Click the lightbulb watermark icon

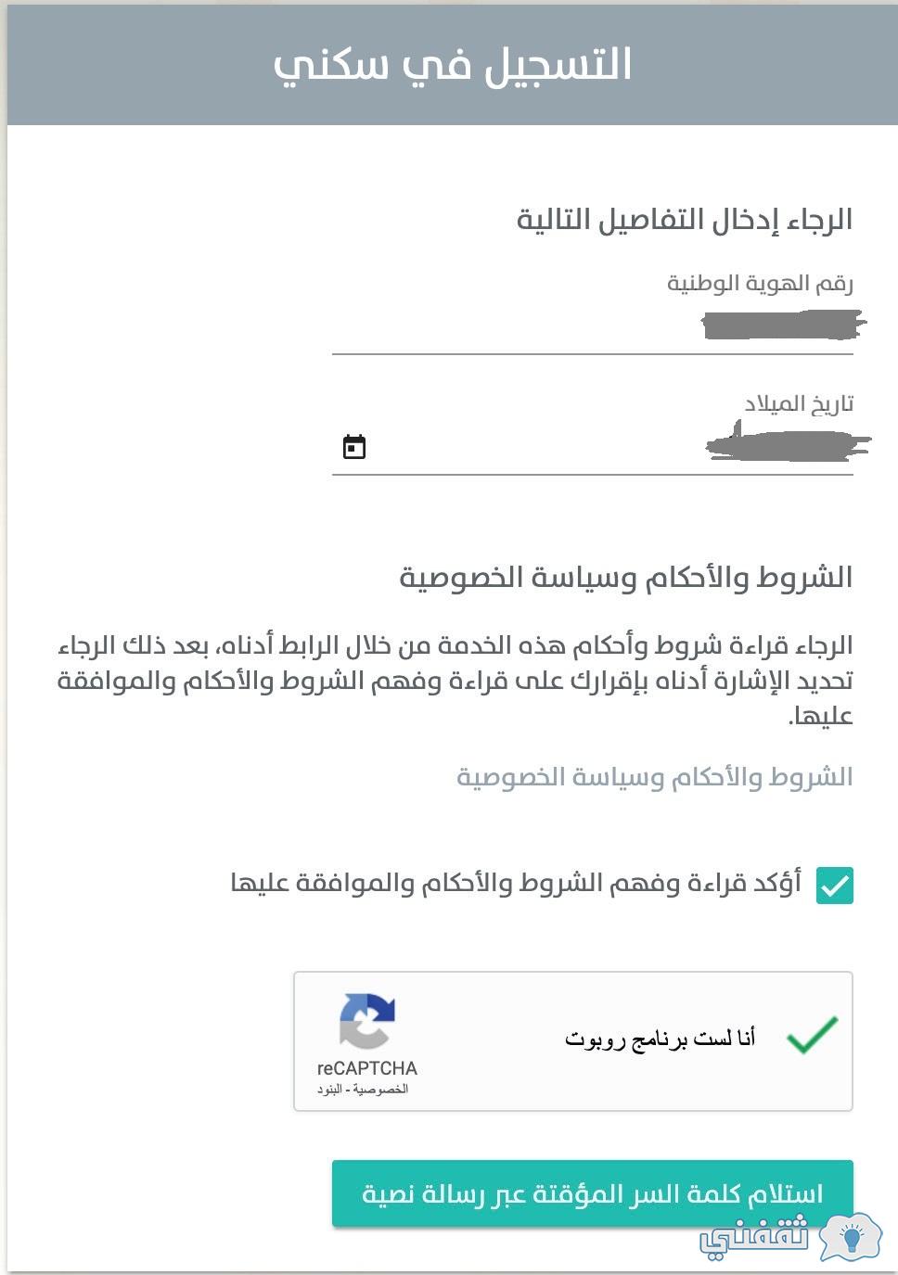(x=851, y=1238)
